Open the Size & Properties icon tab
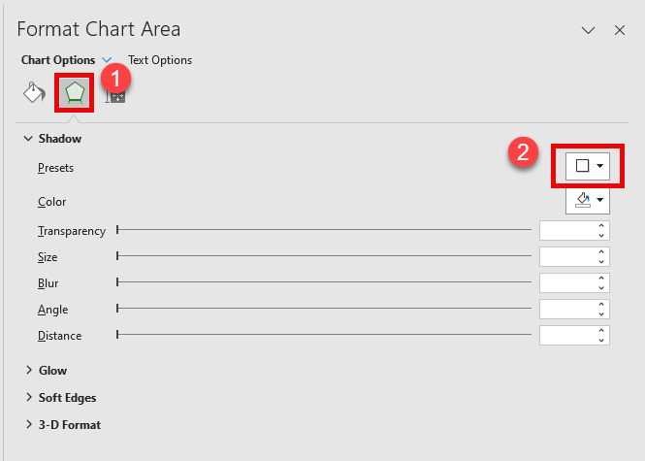The width and height of the screenshot is (645, 461). click(114, 97)
